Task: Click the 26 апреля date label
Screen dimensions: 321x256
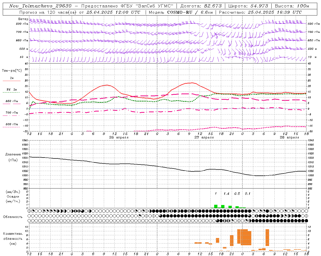Action: coord(119,137)
